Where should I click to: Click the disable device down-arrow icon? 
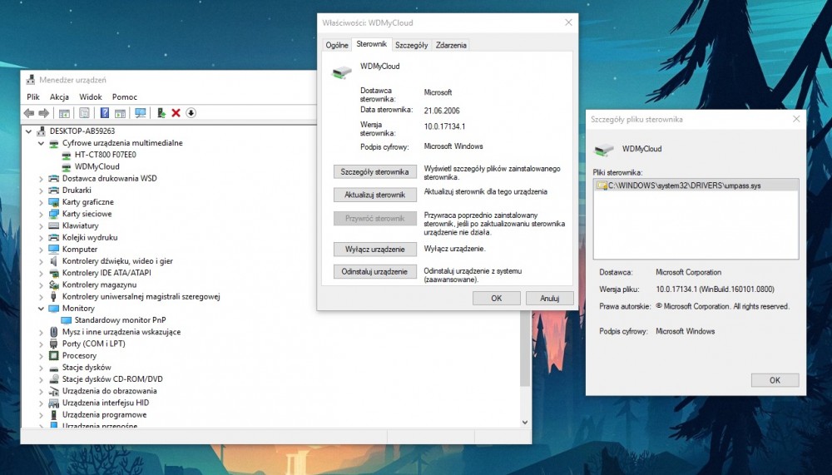[x=191, y=113]
